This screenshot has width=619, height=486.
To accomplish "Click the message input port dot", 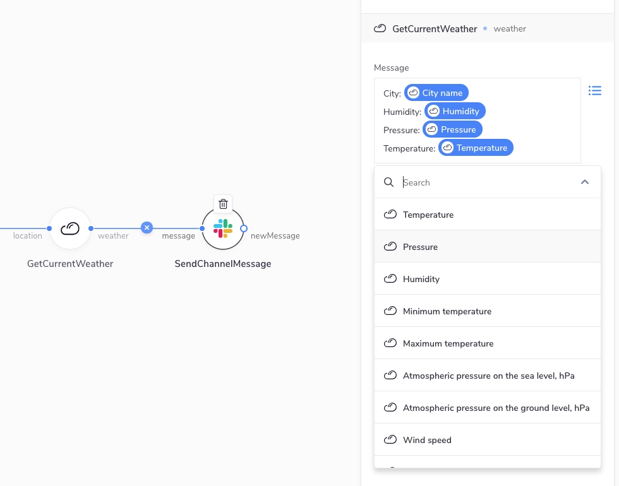I will click(202, 228).
